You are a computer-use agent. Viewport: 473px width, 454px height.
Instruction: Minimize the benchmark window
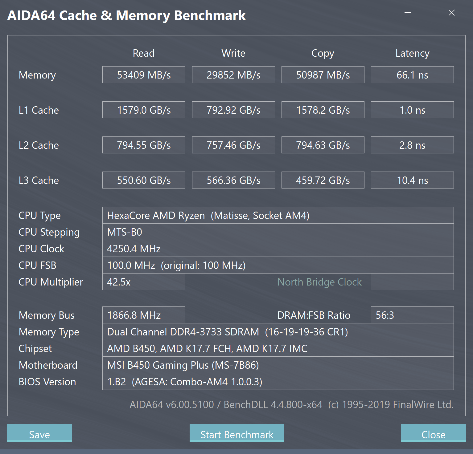click(x=408, y=13)
